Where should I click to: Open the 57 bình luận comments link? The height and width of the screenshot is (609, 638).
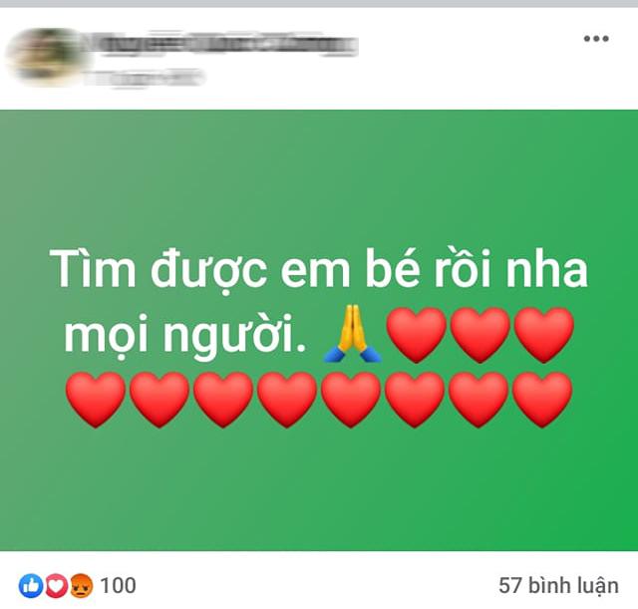tap(558, 586)
